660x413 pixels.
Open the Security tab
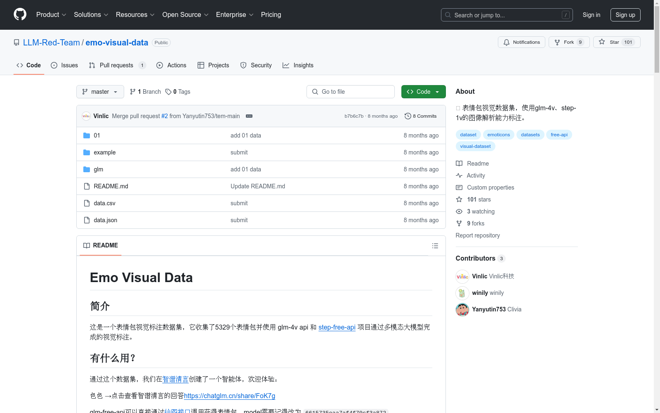click(256, 65)
